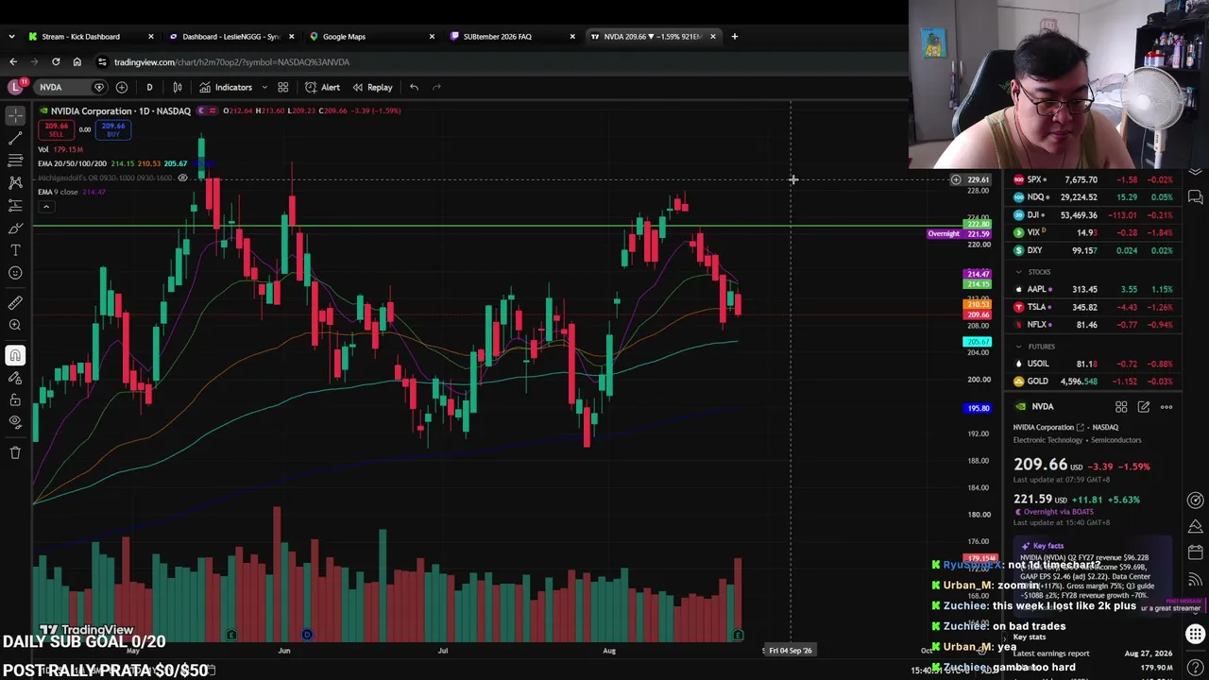Open the chart patterns tool
The height and width of the screenshot is (680, 1209).
pos(15,182)
